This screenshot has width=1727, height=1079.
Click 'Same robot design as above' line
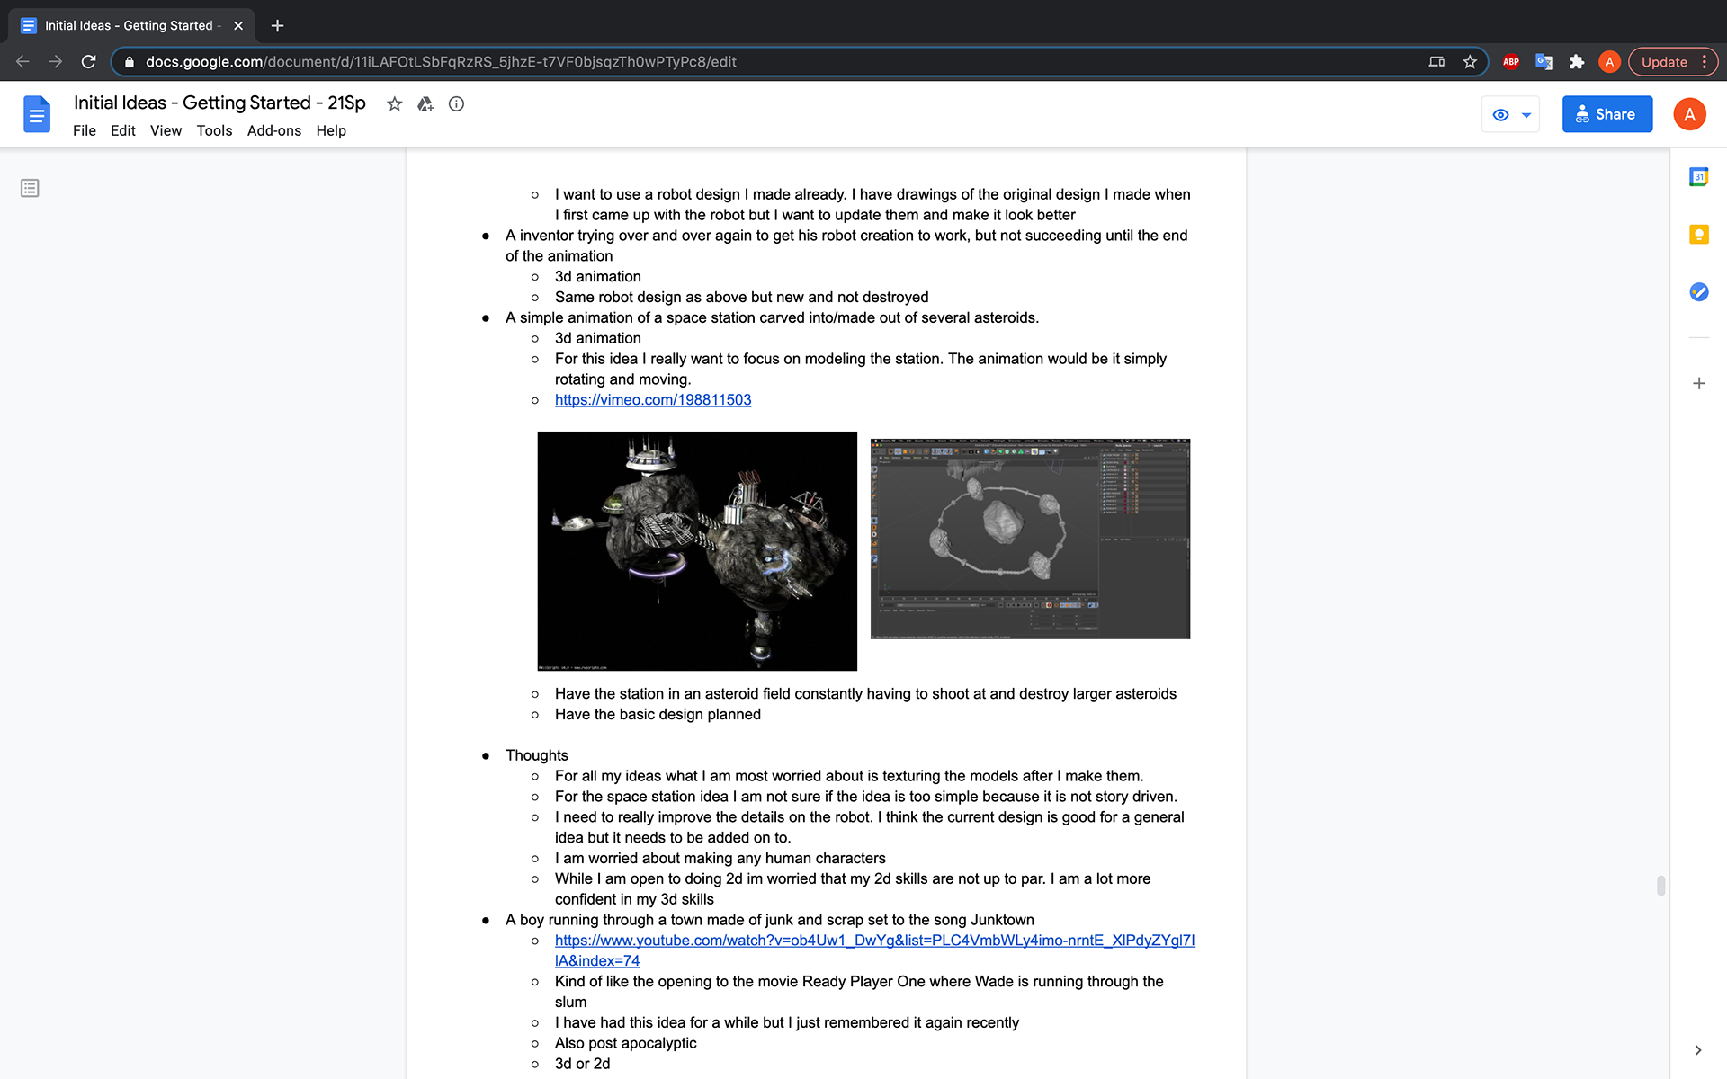(x=741, y=297)
